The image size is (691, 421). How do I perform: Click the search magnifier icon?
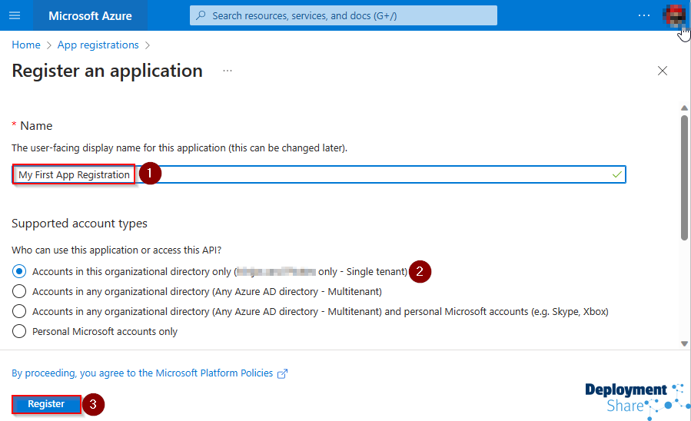coord(201,15)
